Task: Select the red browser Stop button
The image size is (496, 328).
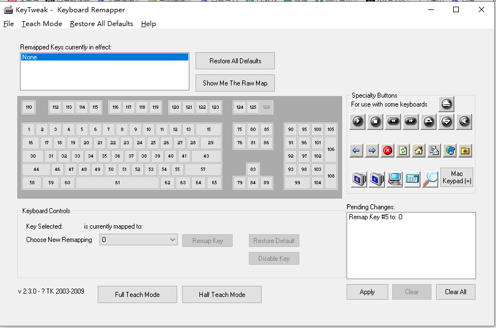Action: pyautogui.click(x=388, y=151)
